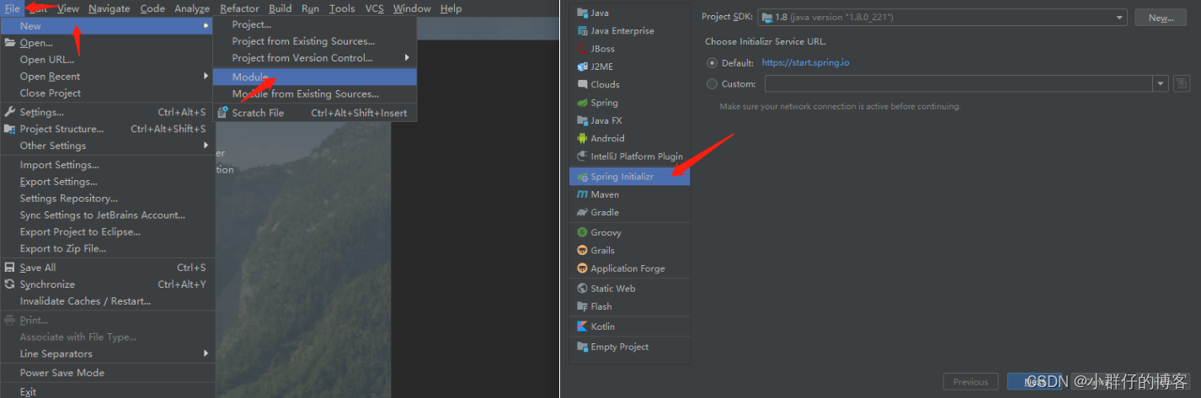Click the Project Structure icon

10,129
